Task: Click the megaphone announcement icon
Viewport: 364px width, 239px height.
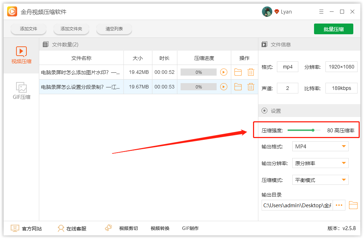Action: (x=108, y=228)
